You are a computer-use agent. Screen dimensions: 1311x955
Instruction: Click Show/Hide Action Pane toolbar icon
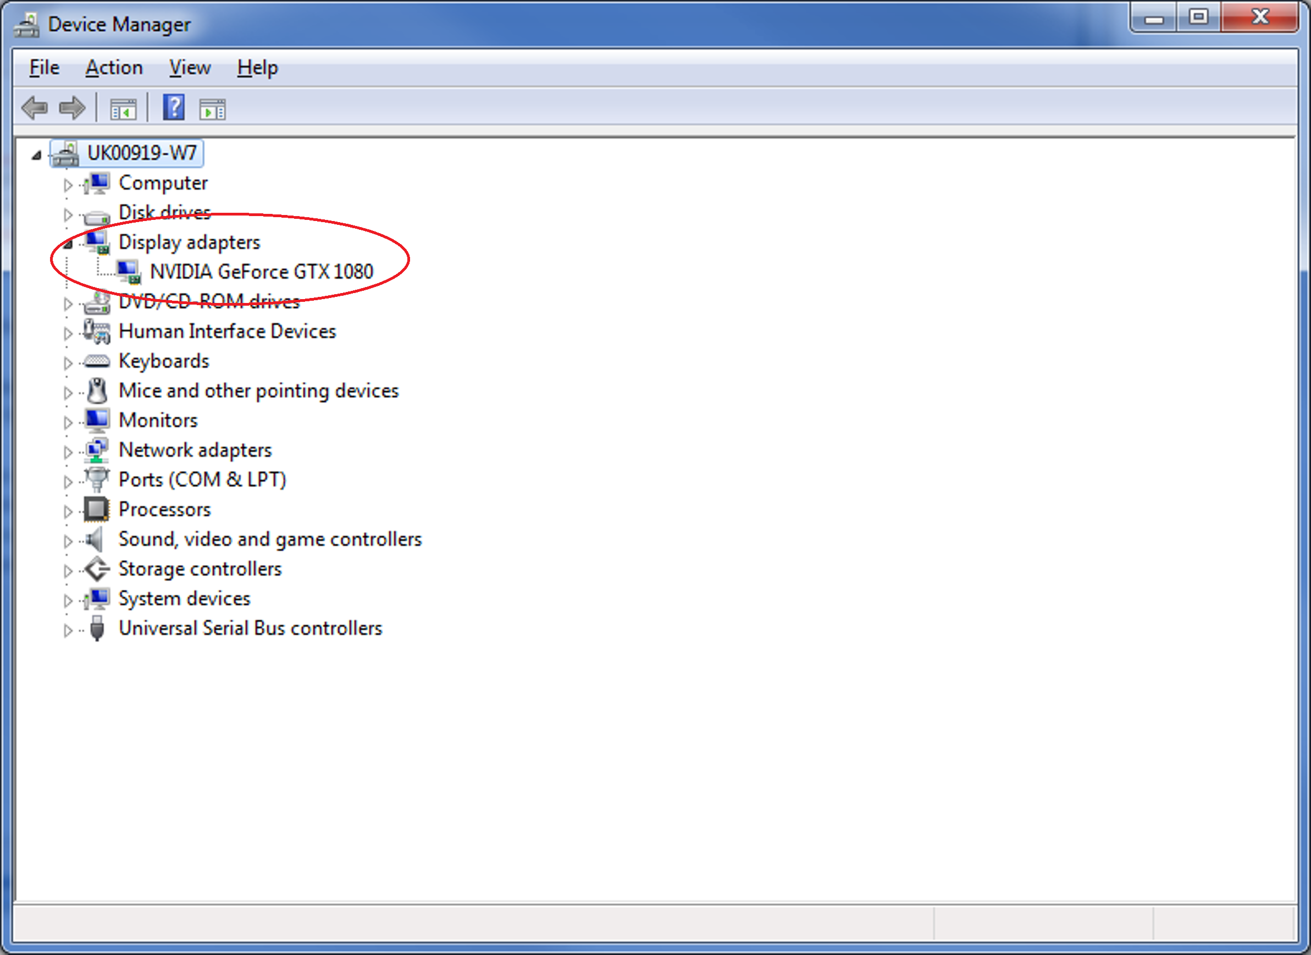click(212, 109)
